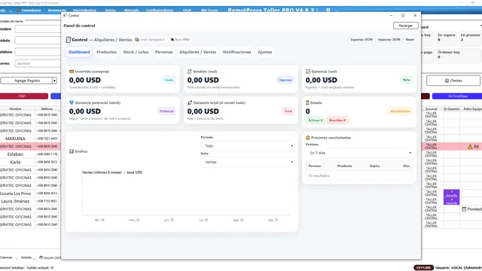Switch to the Dashboard tab
Image resolution: width=482 pixels, height=271 pixels.
coord(79,52)
